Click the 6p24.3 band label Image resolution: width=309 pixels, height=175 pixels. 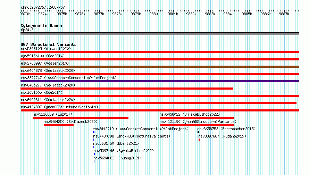tap(27, 30)
